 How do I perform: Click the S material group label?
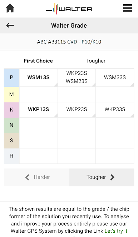click(11, 141)
